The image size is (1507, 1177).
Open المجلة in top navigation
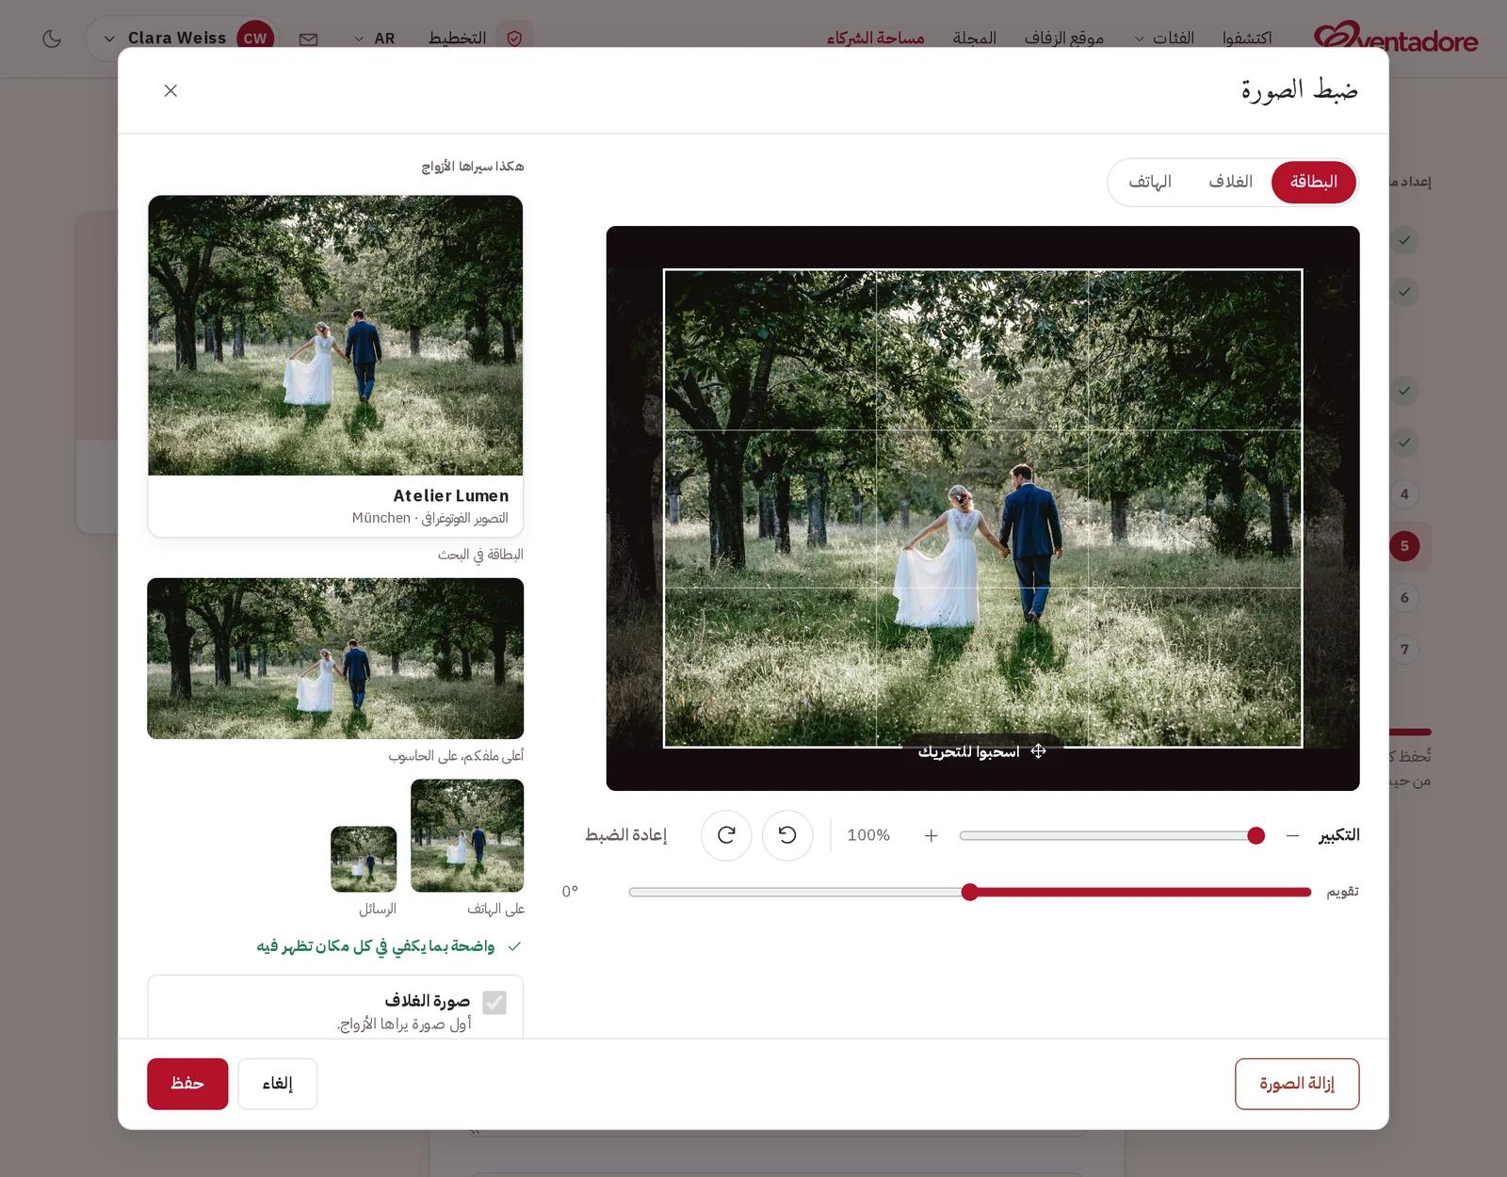click(974, 39)
